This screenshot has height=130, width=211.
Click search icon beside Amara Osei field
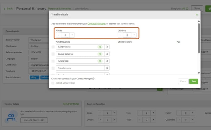107,61
